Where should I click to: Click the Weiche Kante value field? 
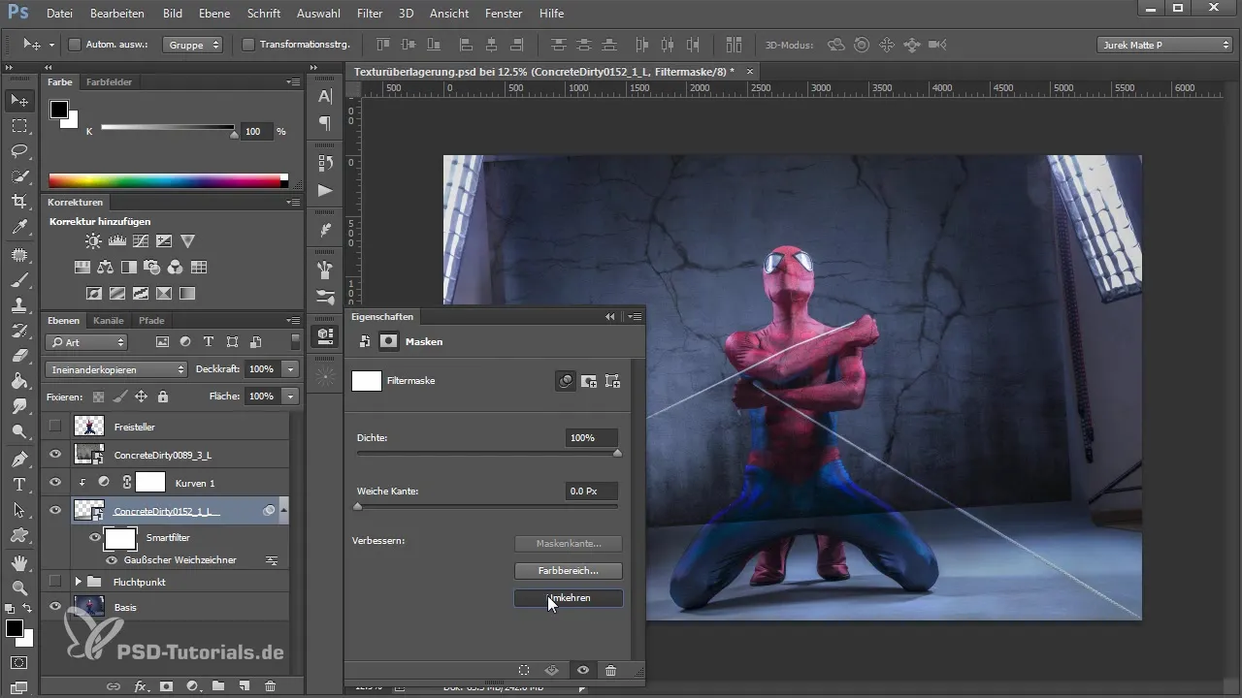point(592,492)
